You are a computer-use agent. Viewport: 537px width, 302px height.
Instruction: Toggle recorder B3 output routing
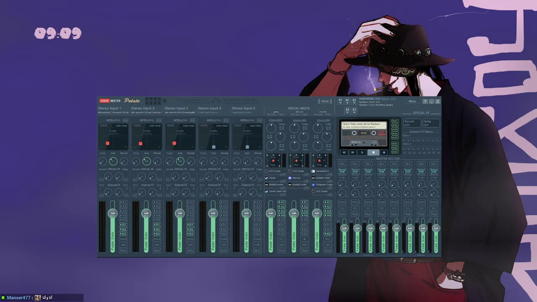coord(395,152)
